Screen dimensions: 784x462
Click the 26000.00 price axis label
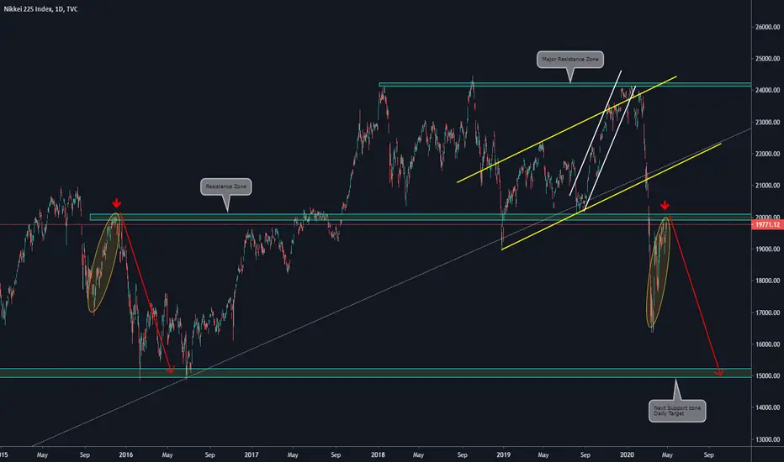tap(767, 27)
